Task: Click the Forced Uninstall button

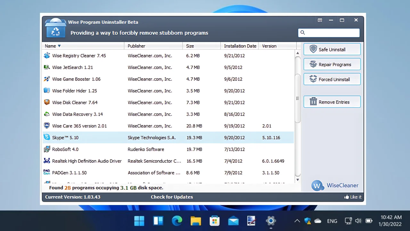Action: [332, 79]
